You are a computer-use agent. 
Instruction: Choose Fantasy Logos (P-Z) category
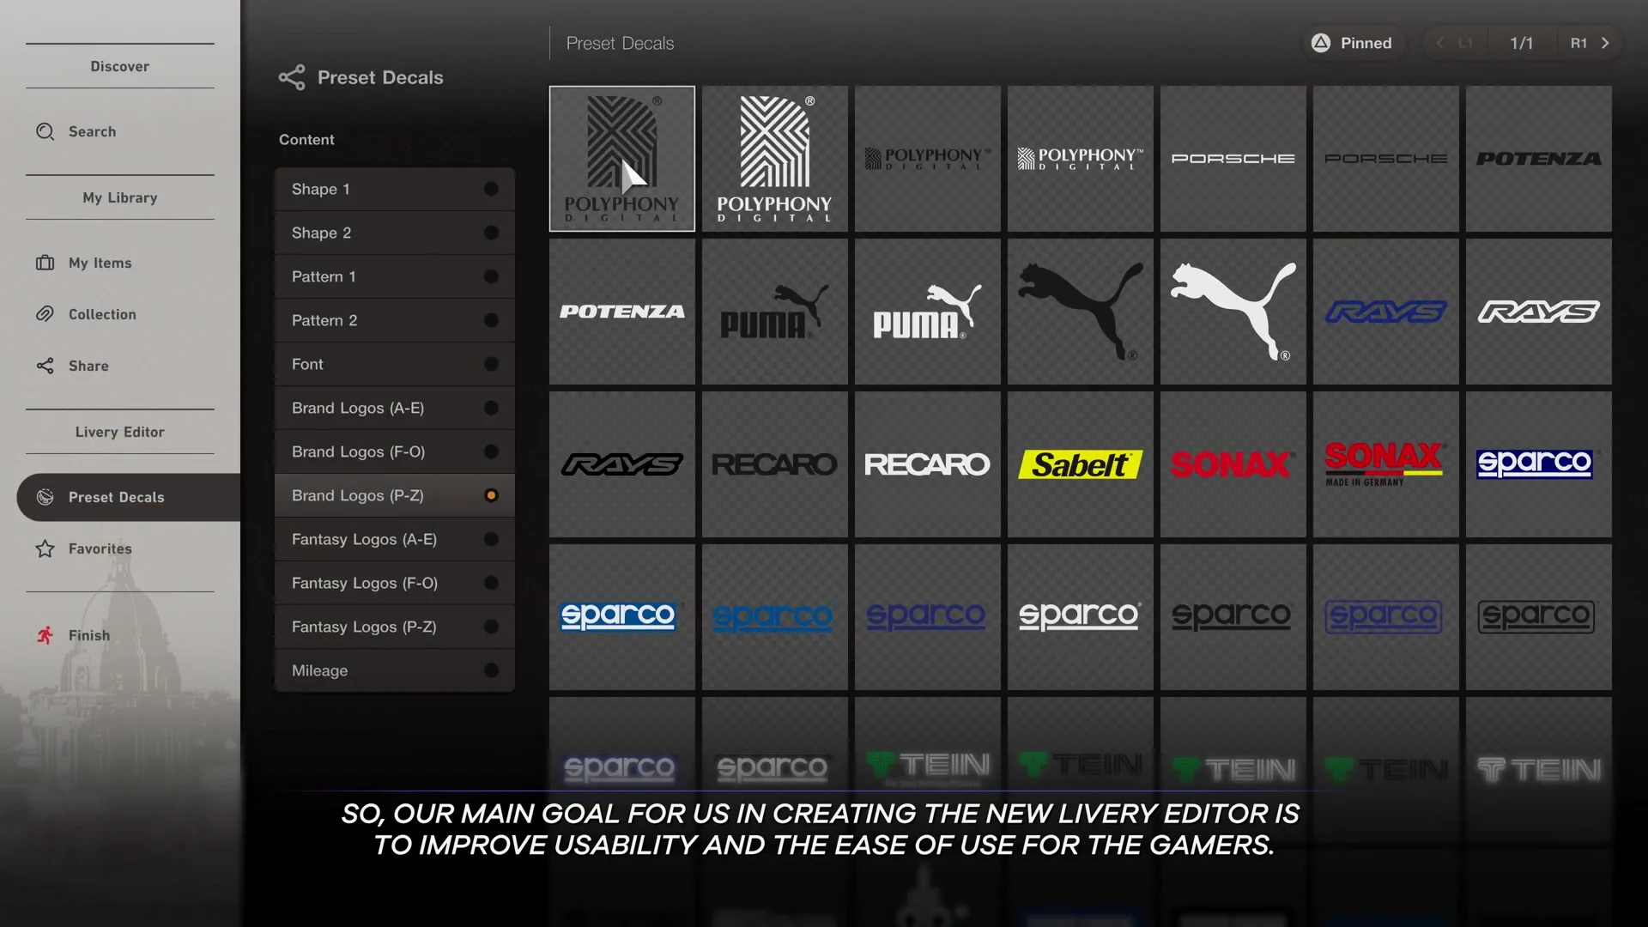(x=395, y=627)
